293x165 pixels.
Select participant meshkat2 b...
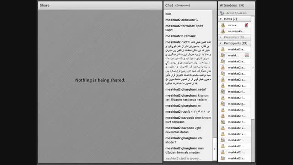237,79
